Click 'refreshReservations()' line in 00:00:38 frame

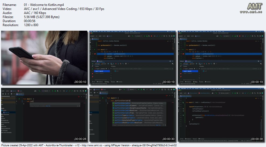(x=200, y=111)
